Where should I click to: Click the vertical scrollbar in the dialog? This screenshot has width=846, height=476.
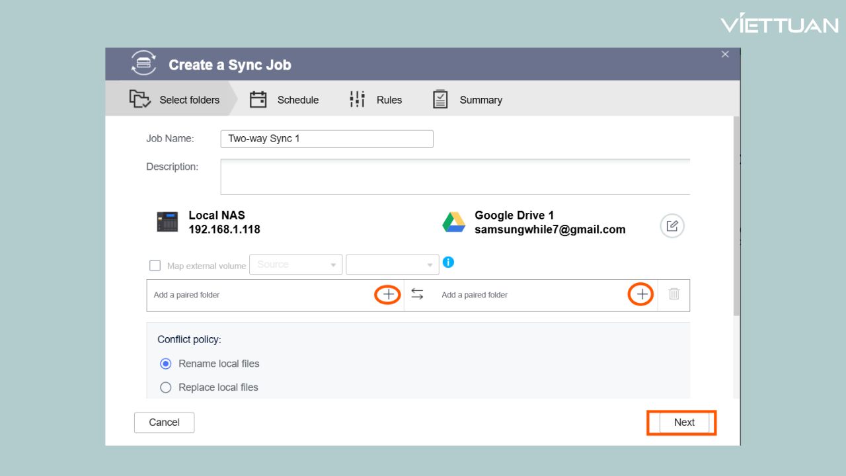pos(736,218)
